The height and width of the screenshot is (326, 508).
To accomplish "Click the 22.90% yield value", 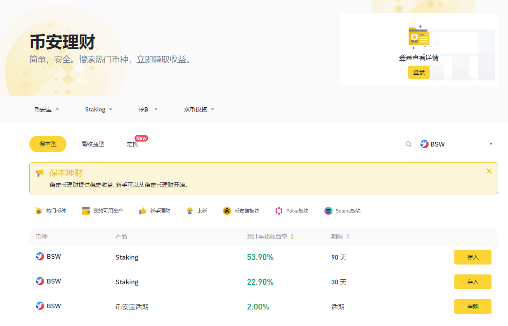I will point(260,282).
